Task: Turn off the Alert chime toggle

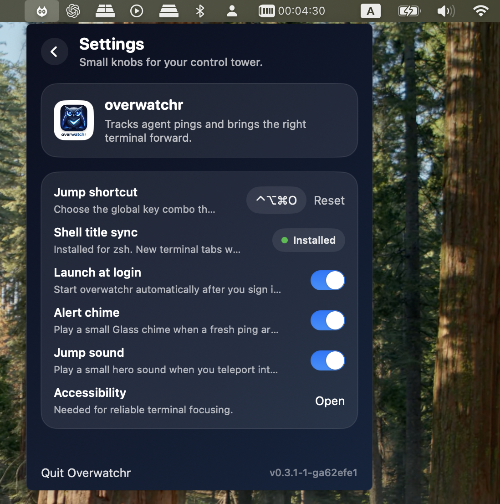Action: [327, 320]
